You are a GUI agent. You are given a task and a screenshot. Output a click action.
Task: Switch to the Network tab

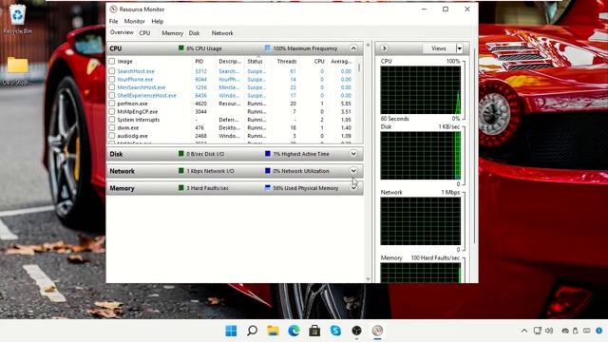click(x=222, y=33)
